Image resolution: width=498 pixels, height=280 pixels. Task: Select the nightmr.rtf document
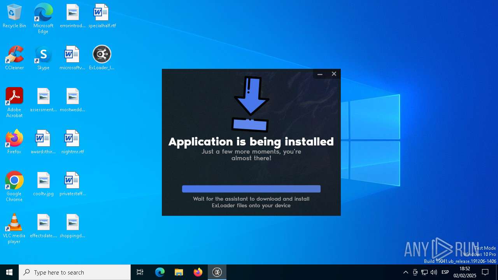coord(72,142)
